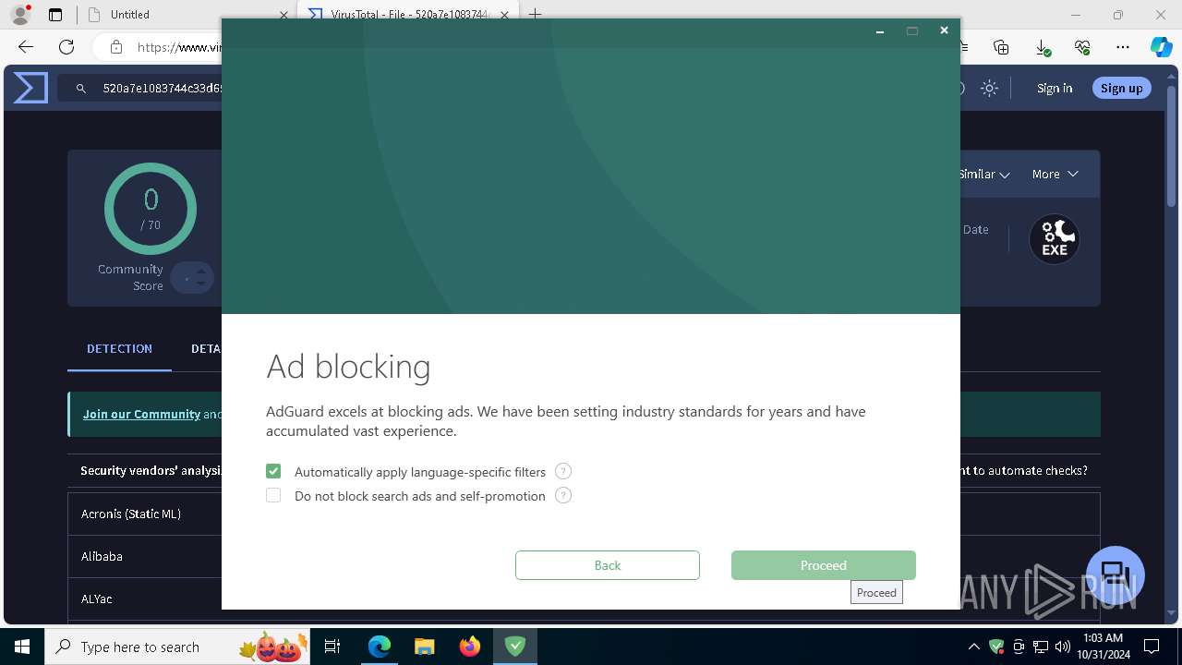
Task: Toggle VirusTotal light/dark theme icon
Action: [990, 89]
